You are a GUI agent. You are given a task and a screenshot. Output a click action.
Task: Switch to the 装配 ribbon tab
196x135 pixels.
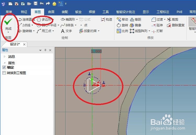coord(65,12)
